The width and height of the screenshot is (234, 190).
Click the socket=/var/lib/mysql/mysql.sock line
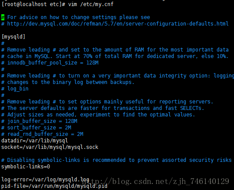[50, 147]
